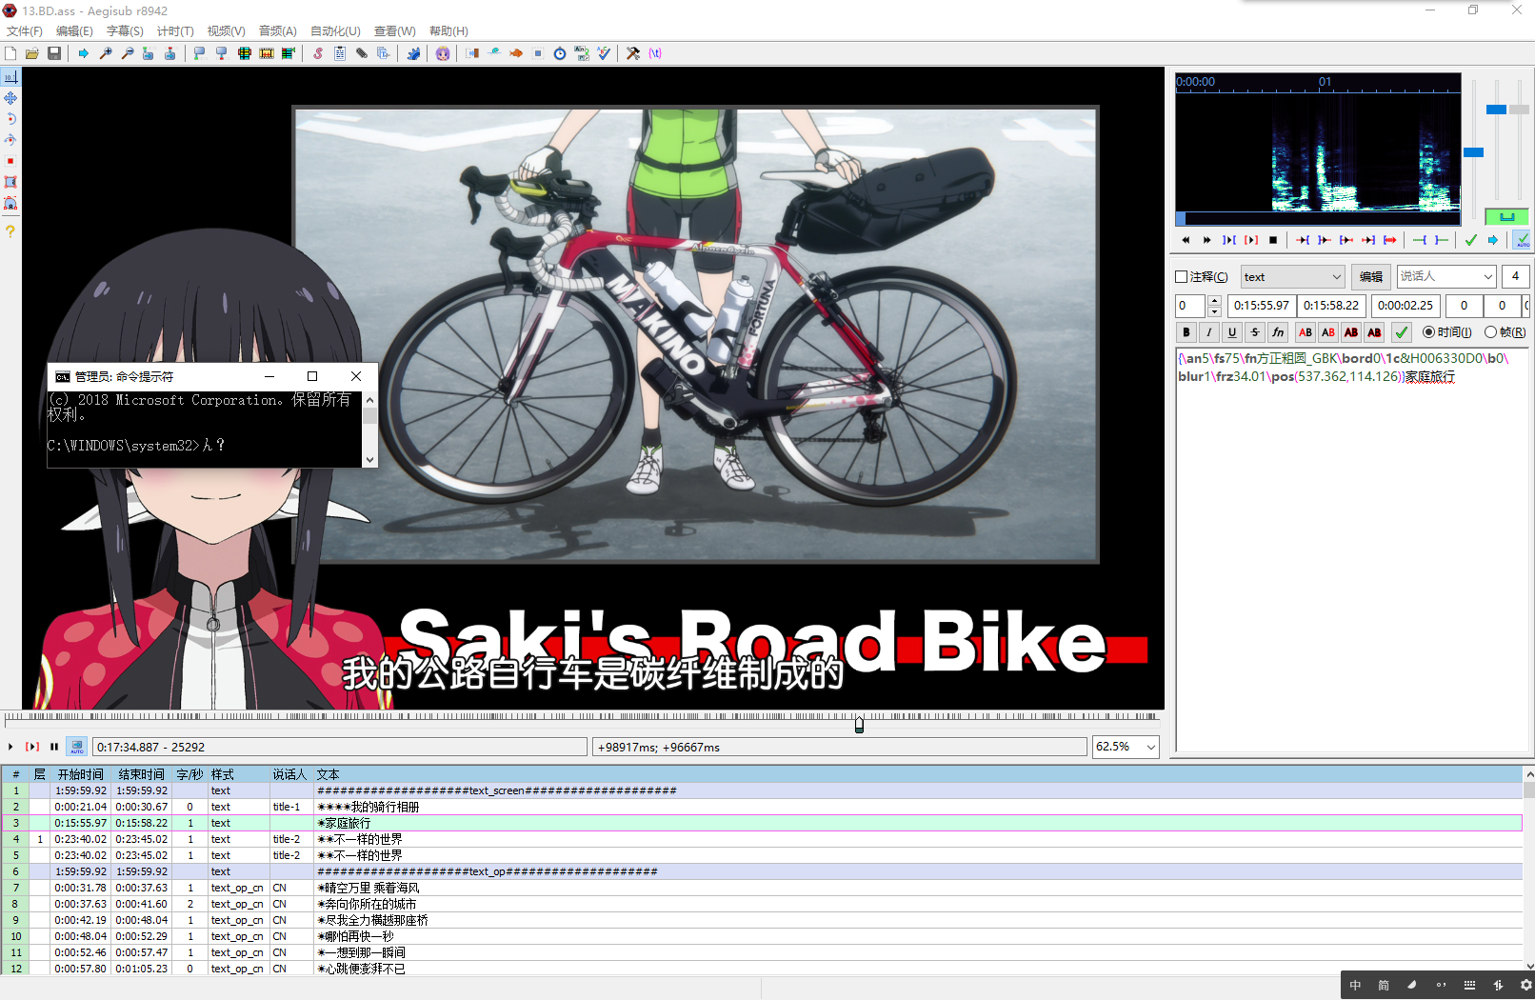Open the 文件(F) menu
Screen dimensions: 1535x1000
click(25, 31)
